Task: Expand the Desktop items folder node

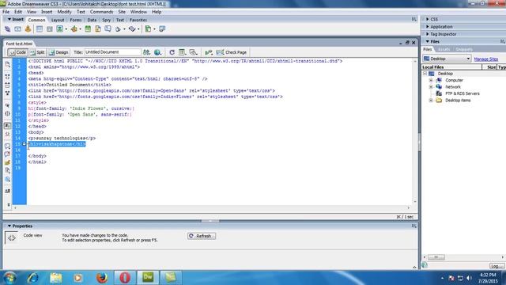Action: tap(430, 101)
